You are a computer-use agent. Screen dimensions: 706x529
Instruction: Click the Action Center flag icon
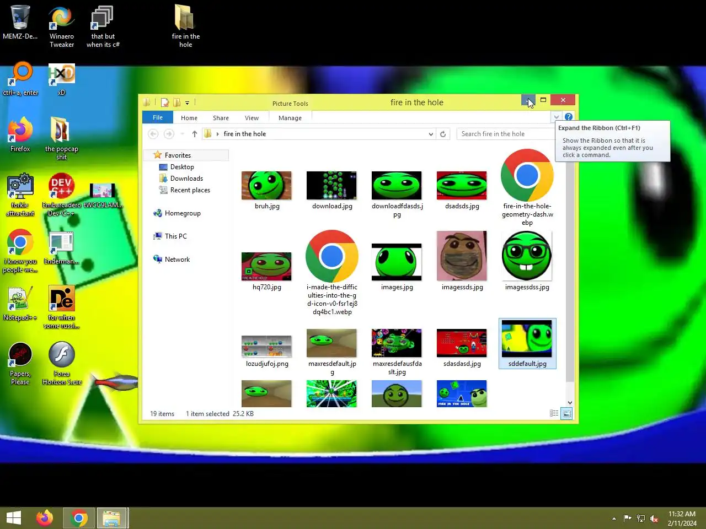tap(627, 519)
